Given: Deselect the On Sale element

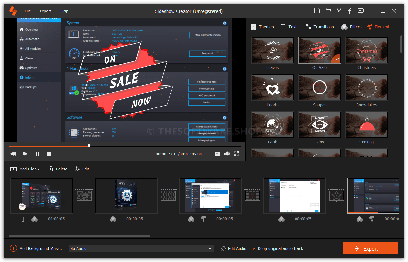Looking at the screenshot, I should click(x=319, y=50).
